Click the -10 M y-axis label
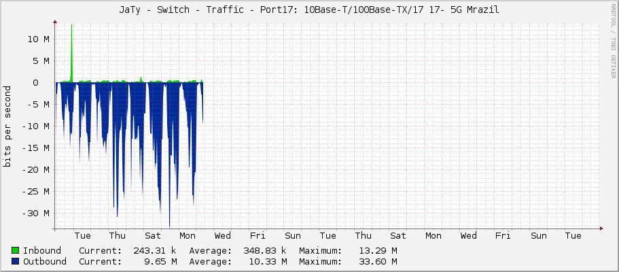The height and width of the screenshot is (272, 619). click(35, 126)
